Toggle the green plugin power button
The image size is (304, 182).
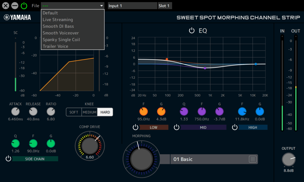24,6
